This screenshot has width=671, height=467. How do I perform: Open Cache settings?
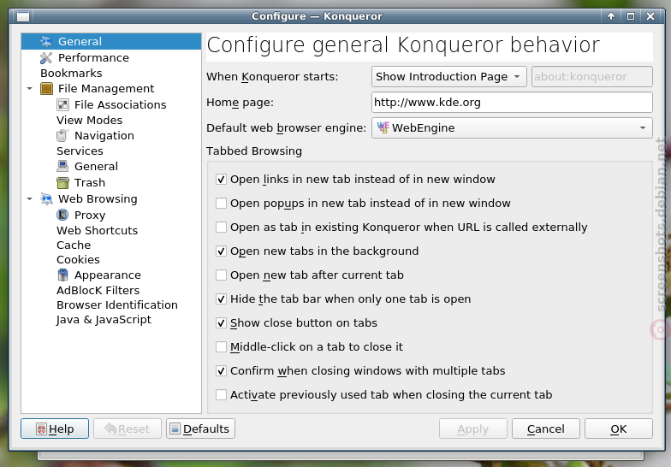(74, 245)
